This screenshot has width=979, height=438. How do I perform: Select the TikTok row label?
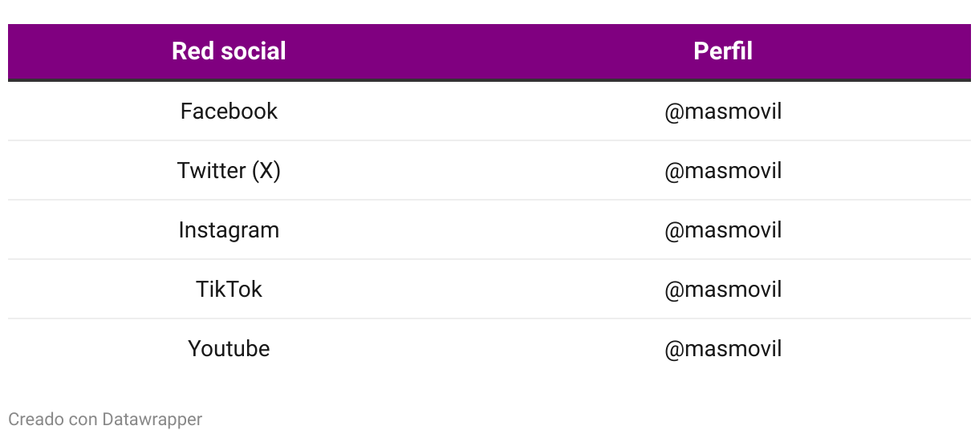pos(229,290)
